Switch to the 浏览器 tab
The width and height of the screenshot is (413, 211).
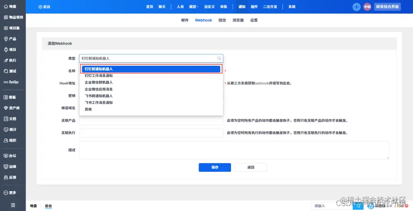tap(238, 20)
